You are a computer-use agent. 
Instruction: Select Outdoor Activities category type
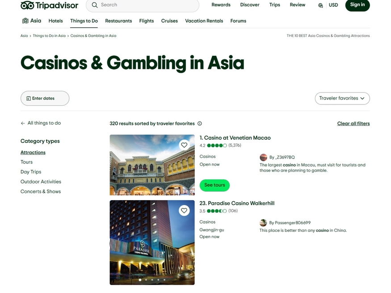[41, 182]
